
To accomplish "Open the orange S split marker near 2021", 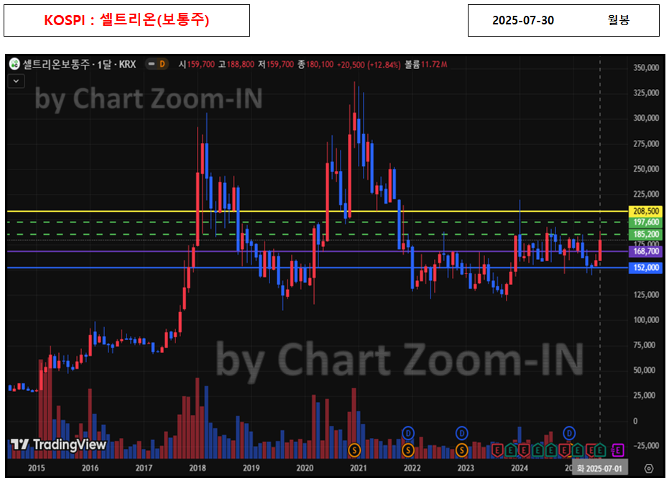I will pos(354,450).
